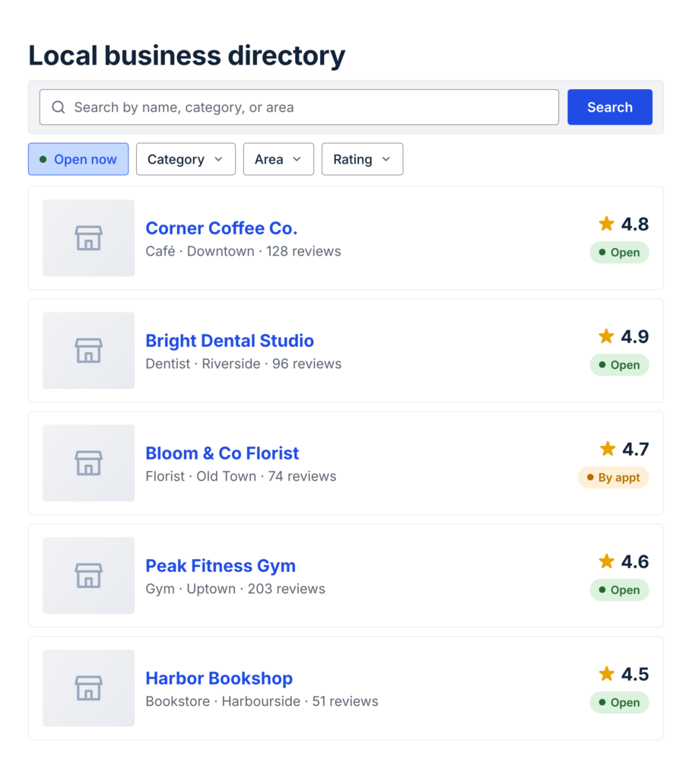This screenshot has width=692, height=779.
Task: Click Harbor Bookshop storefront thumbnail icon
Action: coord(88,688)
